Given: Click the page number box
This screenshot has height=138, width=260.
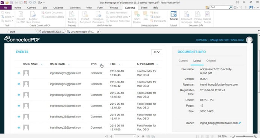Looking at the screenshot, I should pos(125,136).
